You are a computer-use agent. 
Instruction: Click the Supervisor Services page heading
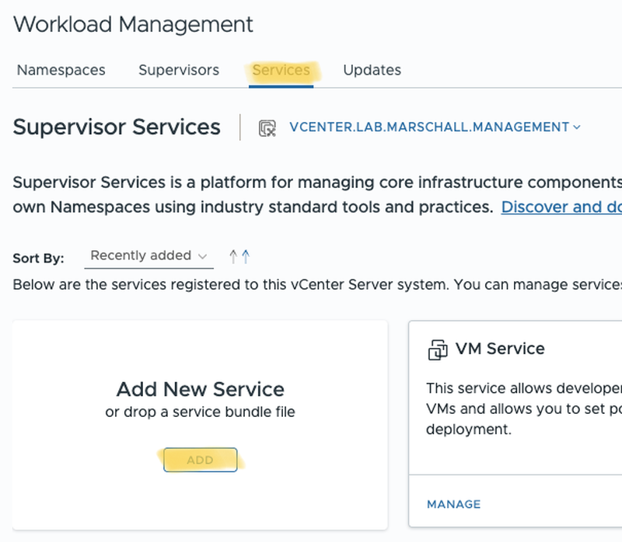coord(117,127)
